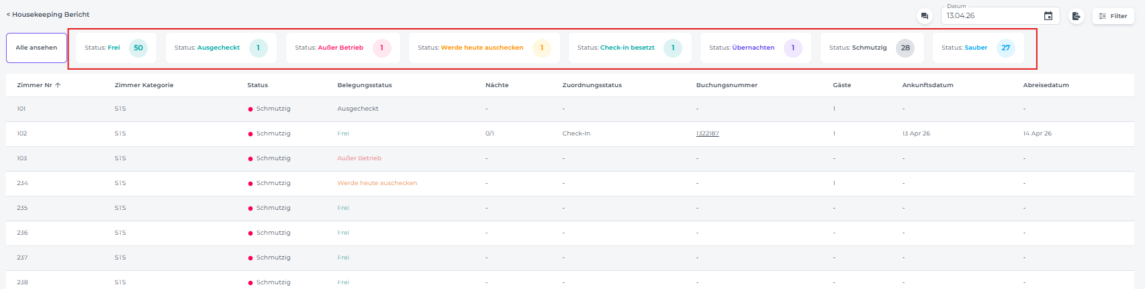
Task: Click the count badge 50 for Frei
Action: point(138,48)
